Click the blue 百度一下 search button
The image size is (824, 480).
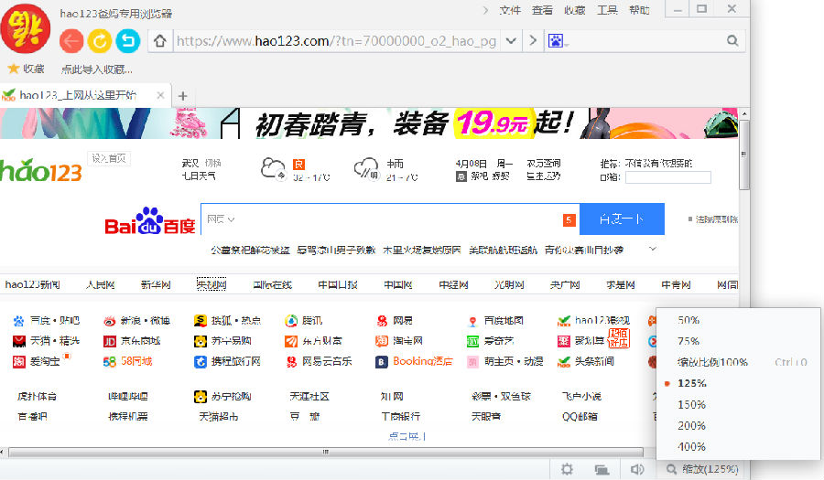[x=622, y=219]
